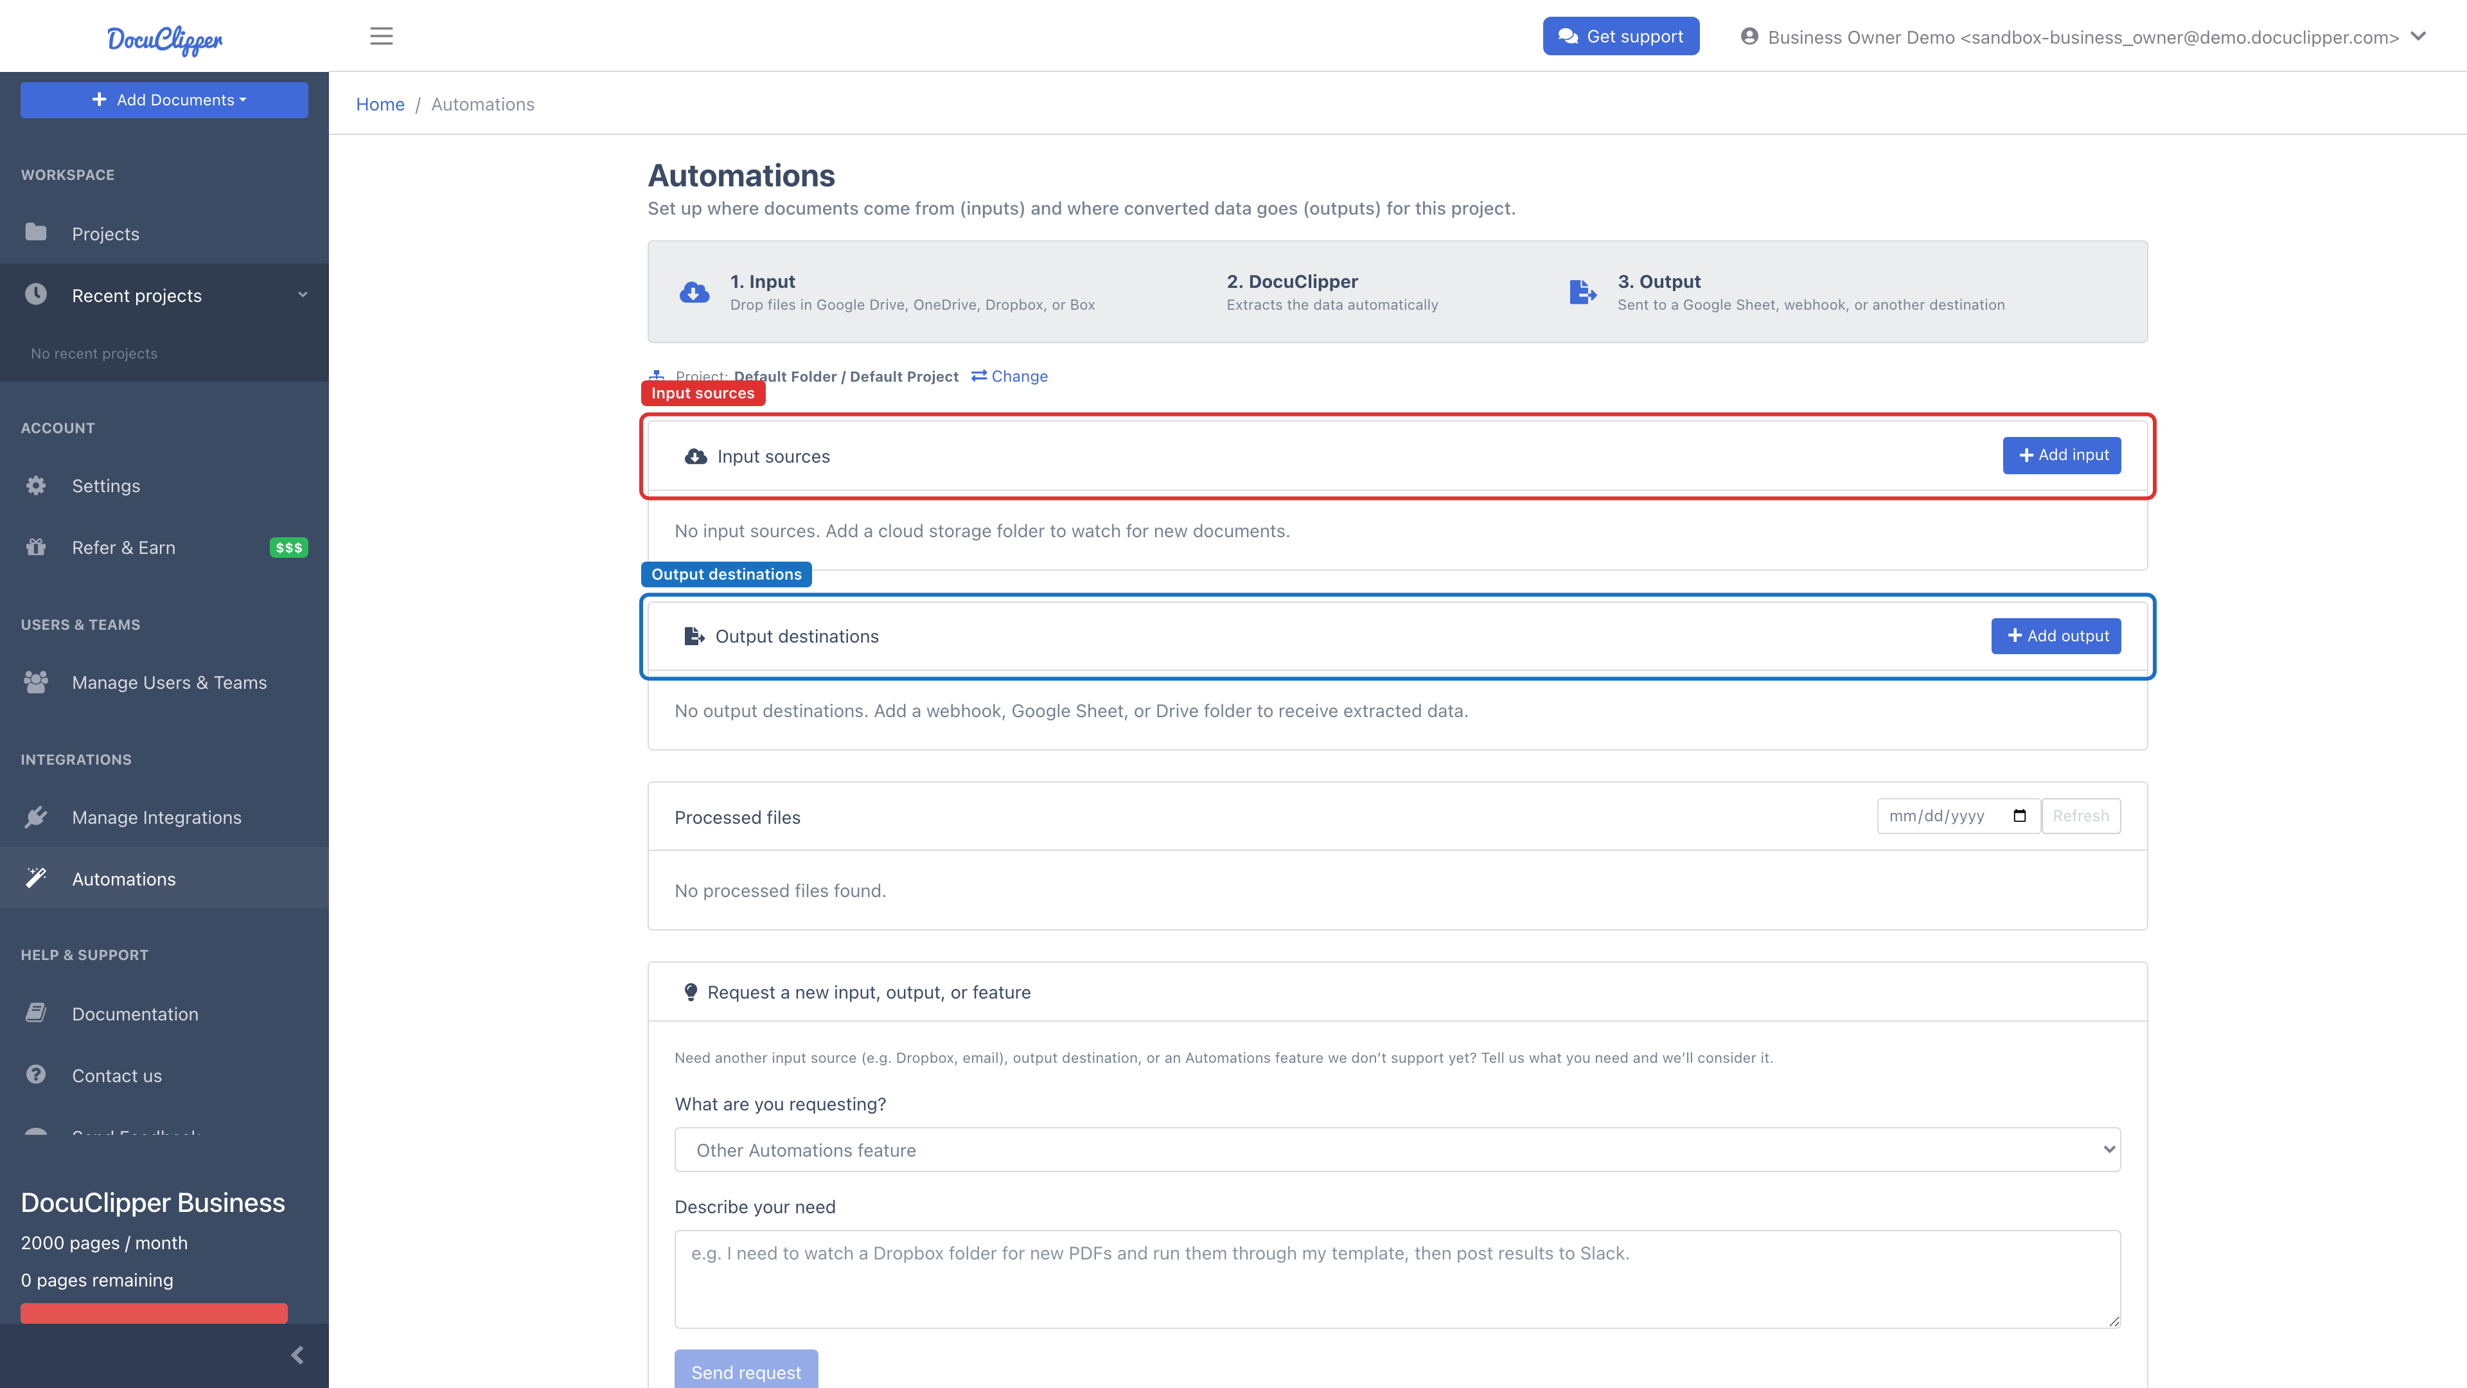Click the Recent projects clock icon
The width and height of the screenshot is (2467, 1388).
coord(35,294)
